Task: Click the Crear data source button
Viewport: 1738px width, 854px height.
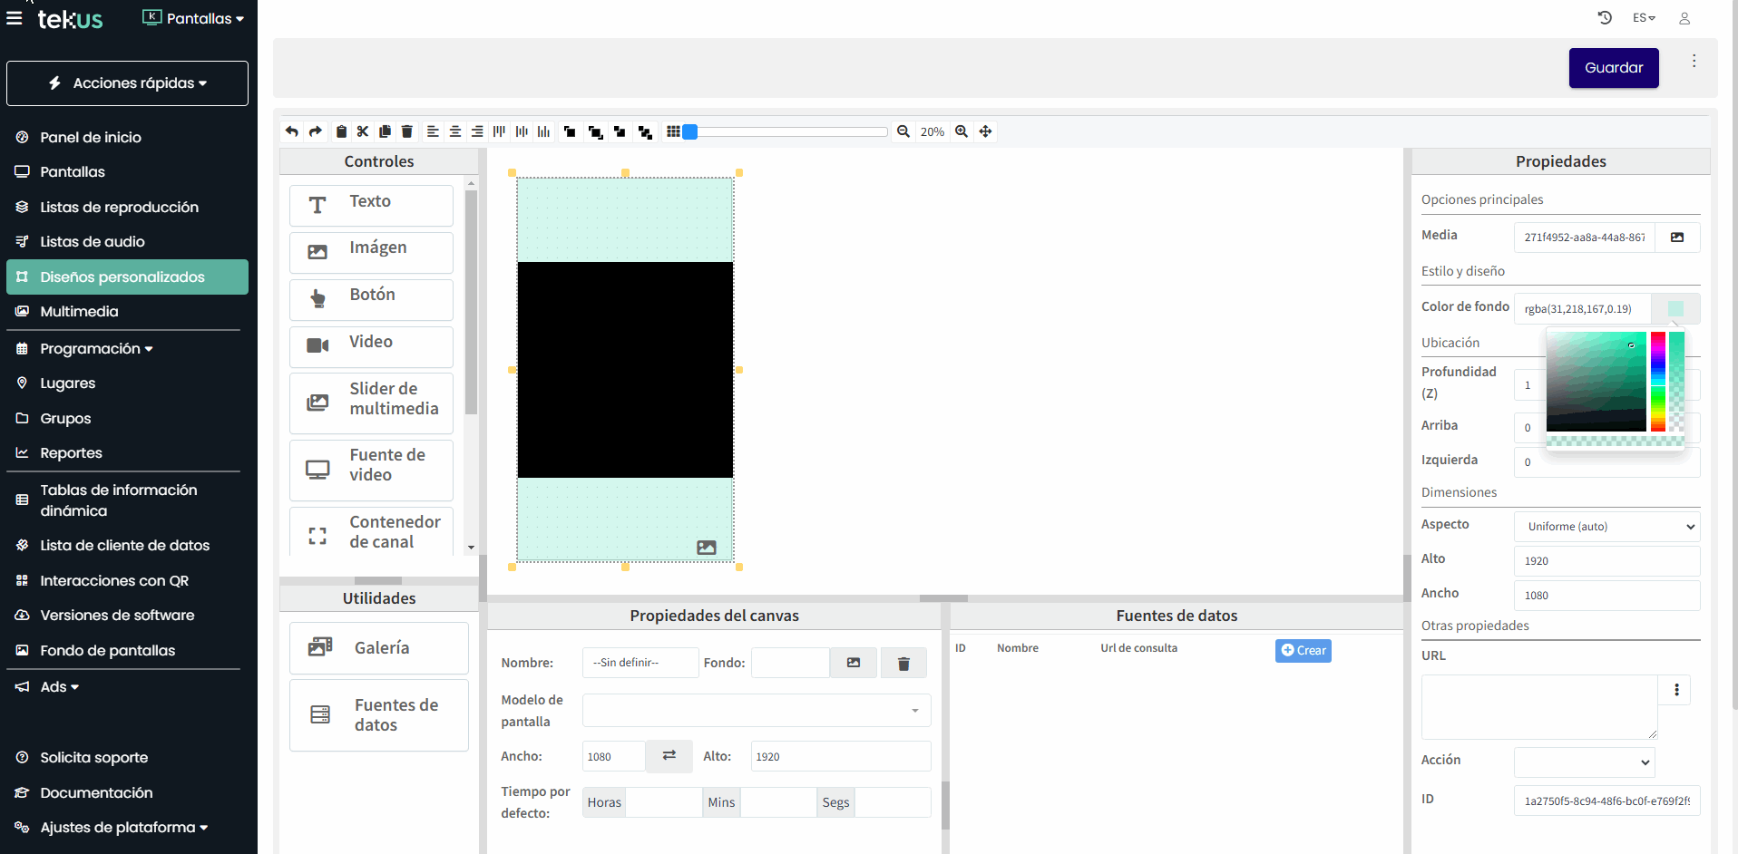Action: click(1303, 651)
